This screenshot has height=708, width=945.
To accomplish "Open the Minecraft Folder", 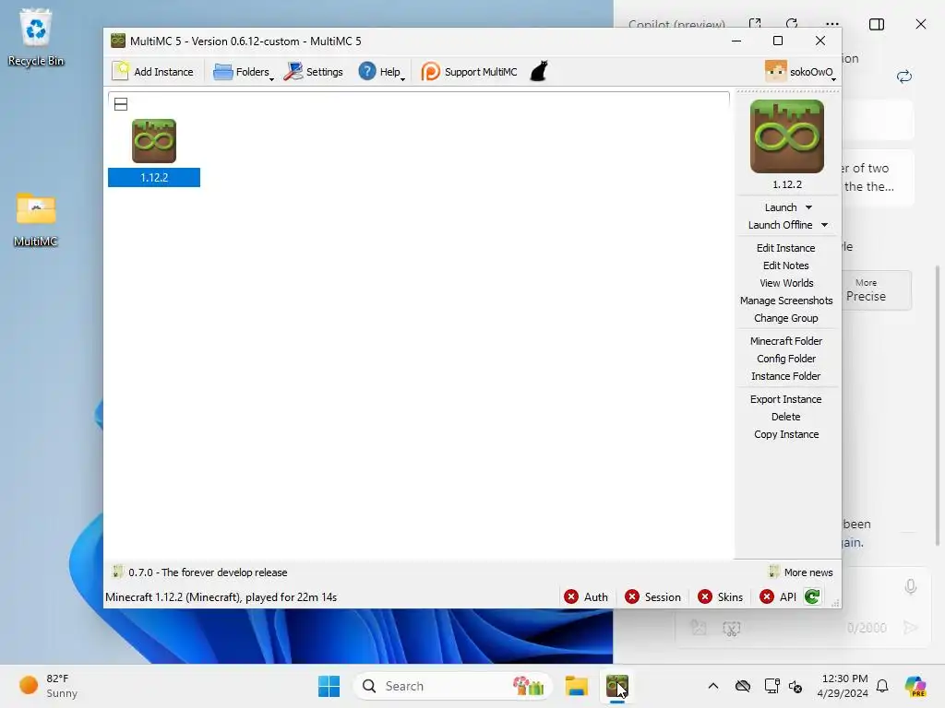I will tap(786, 341).
